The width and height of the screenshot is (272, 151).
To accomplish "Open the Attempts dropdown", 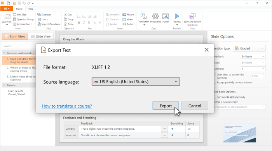I will click(x=253, y=69).
